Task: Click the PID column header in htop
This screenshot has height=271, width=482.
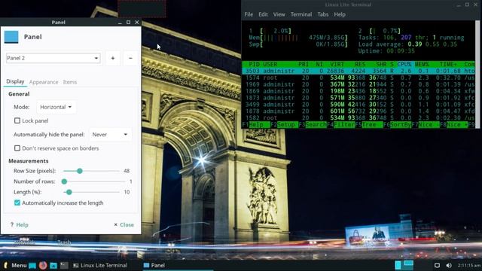Action: coord(255,64)
